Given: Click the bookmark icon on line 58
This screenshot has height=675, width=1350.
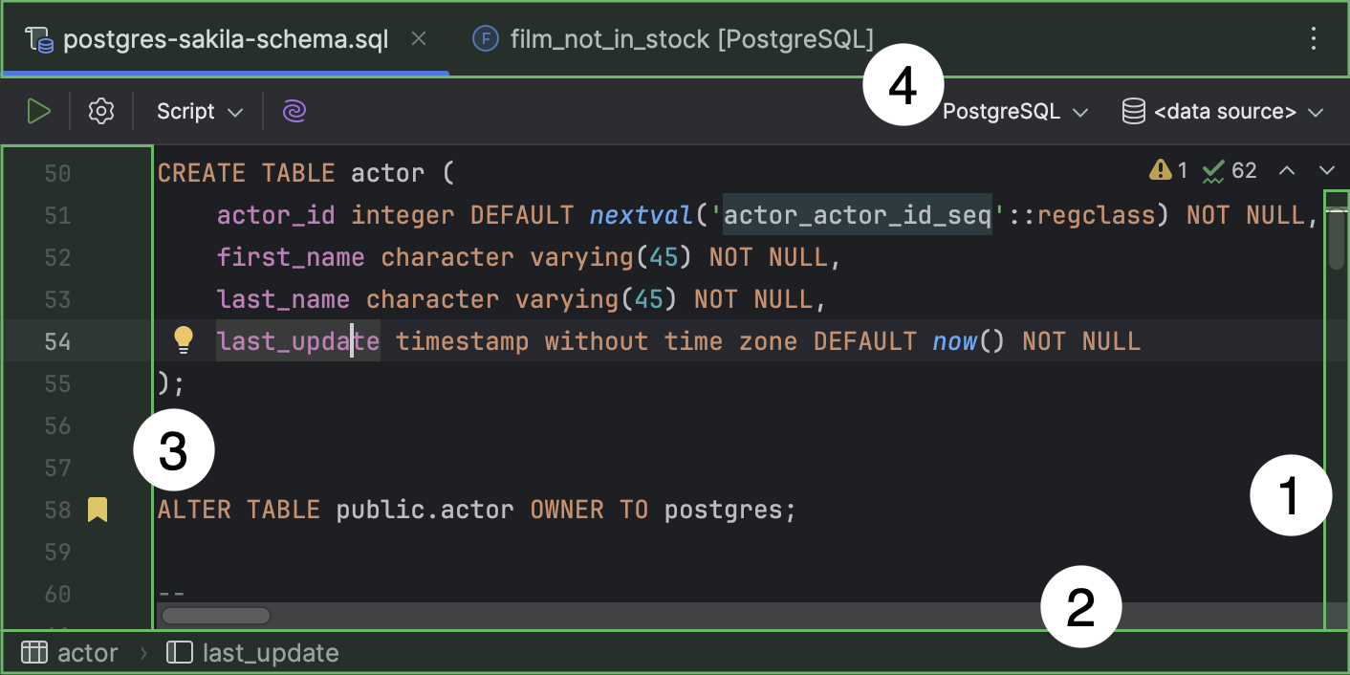Looking at the screenshot, I should (x=96, y=510).
